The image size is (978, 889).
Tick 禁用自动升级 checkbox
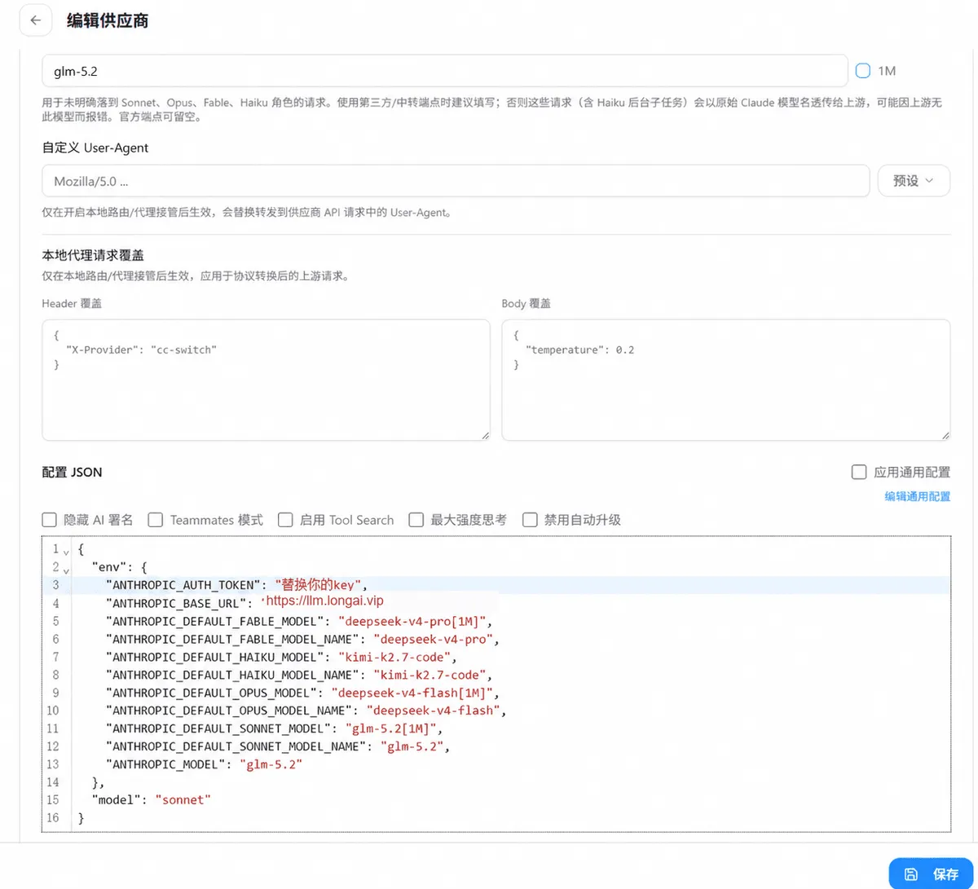[x=530, y=520]
